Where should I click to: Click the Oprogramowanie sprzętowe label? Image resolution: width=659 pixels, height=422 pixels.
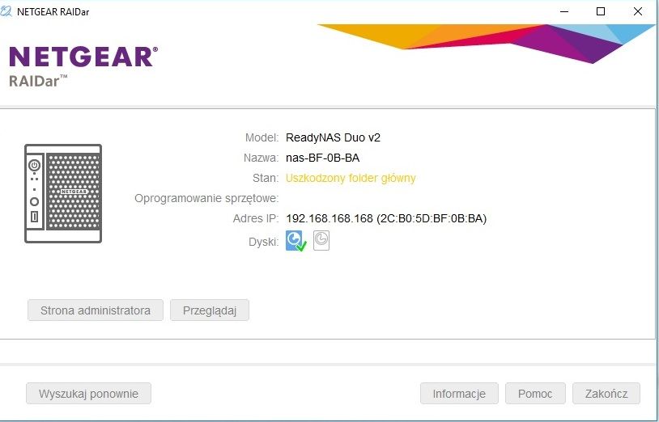click(206, 198)
